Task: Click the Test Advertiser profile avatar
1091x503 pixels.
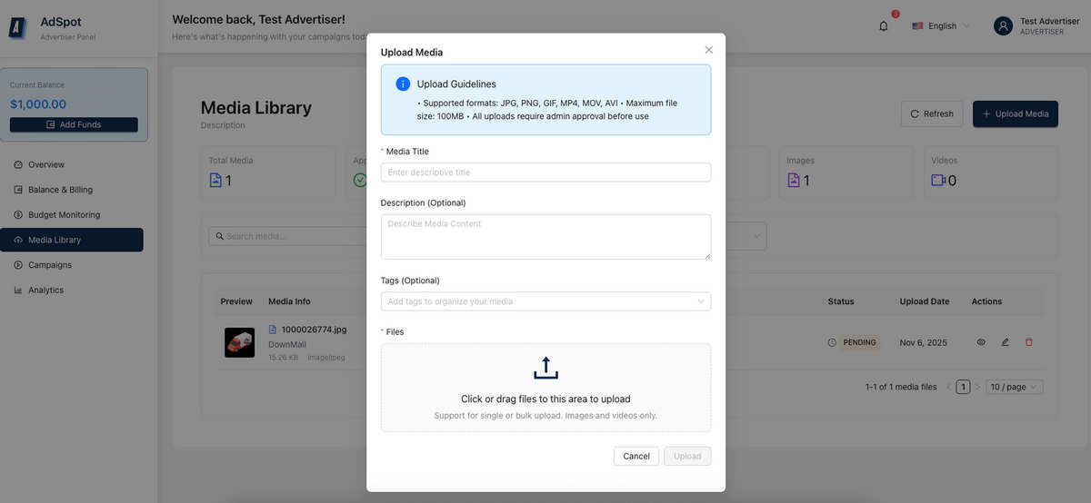Action: 1003,26
